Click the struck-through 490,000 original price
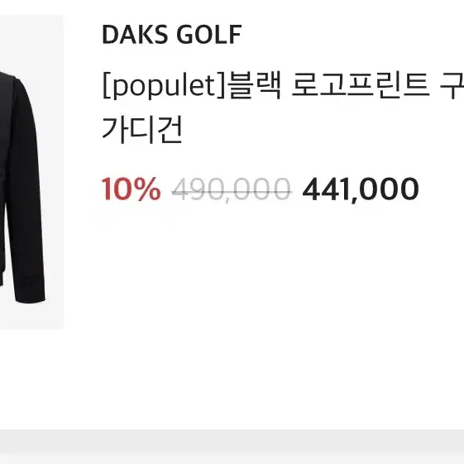 [232, 189]
